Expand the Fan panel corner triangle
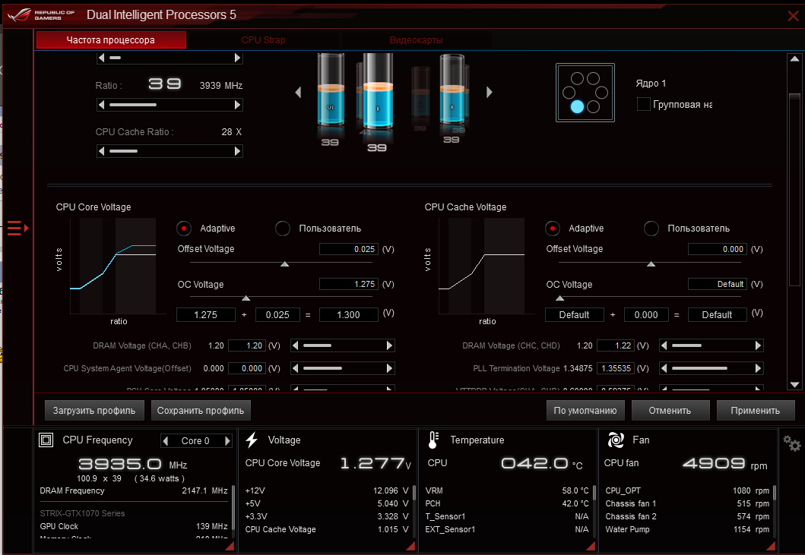805x555 pixels. pyautogui.click(x=771, y=547)
